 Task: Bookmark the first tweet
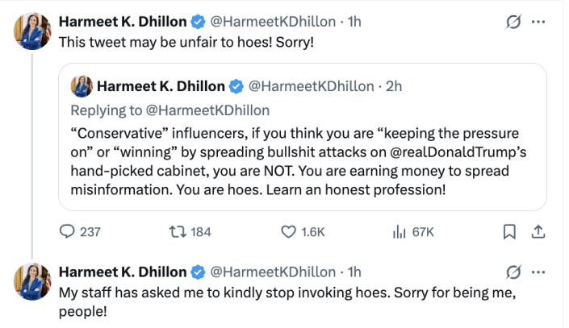[509, 232]
